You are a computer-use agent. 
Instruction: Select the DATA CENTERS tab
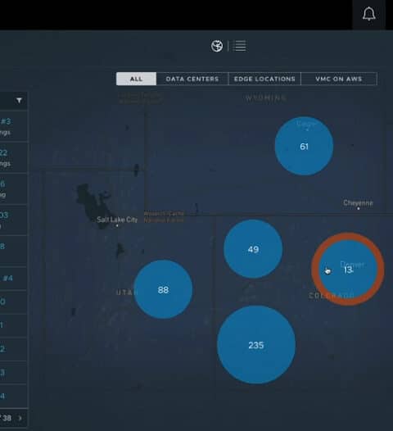[192, 79]
